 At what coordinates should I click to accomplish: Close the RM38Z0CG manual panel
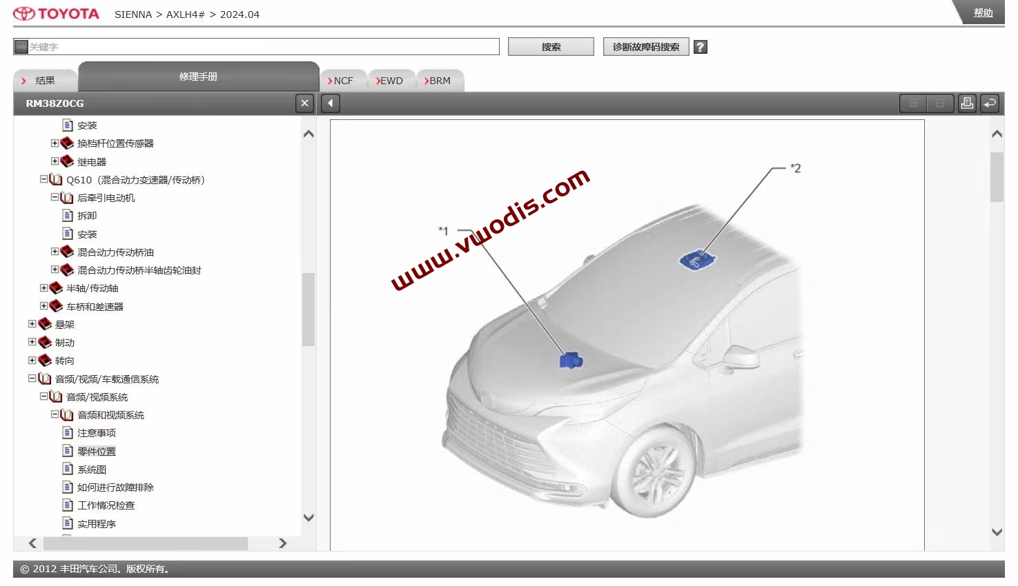coord(304,103)
